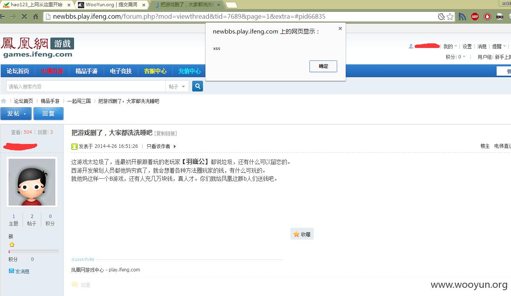Close the hao123 tab
The width and height of the screenshot is (511, 296).
pyautogui.click(x=69, y=5)
